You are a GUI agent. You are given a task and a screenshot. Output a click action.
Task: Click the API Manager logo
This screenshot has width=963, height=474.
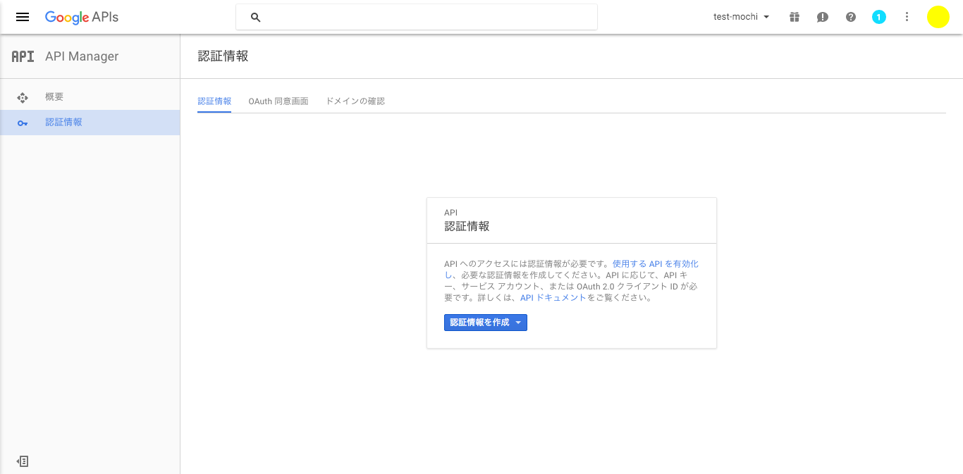coord(23,56)
